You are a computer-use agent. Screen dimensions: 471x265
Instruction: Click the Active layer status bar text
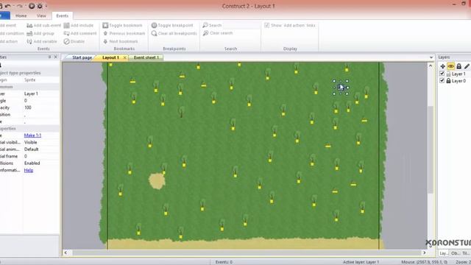click(x=361, y=262)
